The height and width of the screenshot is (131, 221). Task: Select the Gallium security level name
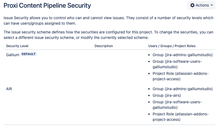[13, 55]
